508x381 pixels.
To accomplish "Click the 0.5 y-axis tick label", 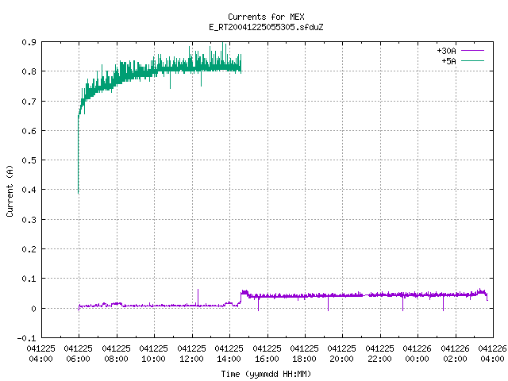I will [x=29, y=160].
